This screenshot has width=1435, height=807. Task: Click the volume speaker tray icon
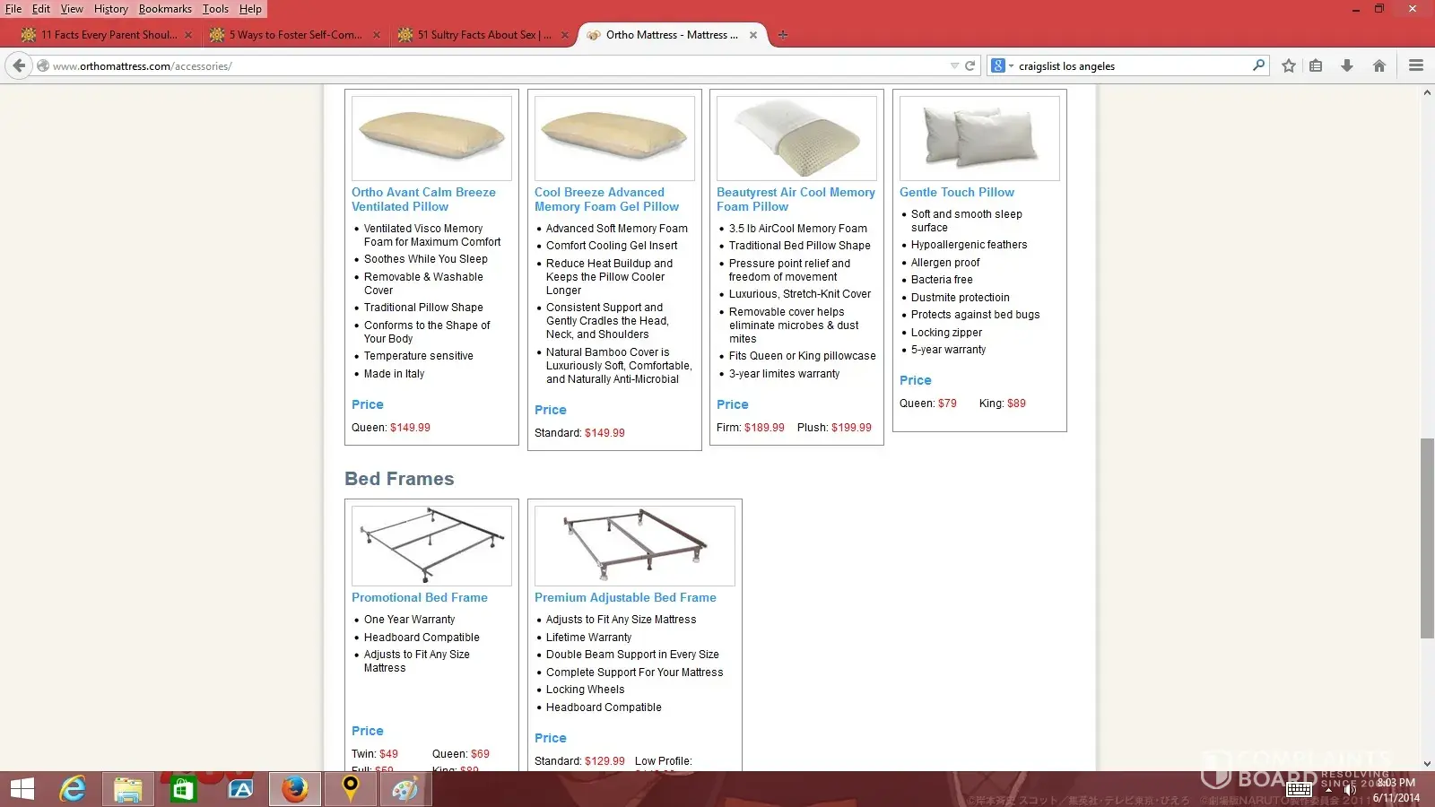(1349, 790)
